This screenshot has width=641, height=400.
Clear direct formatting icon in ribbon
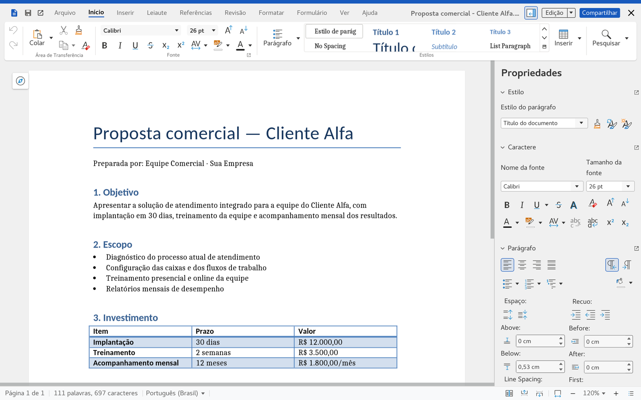(x=85, y=45)
